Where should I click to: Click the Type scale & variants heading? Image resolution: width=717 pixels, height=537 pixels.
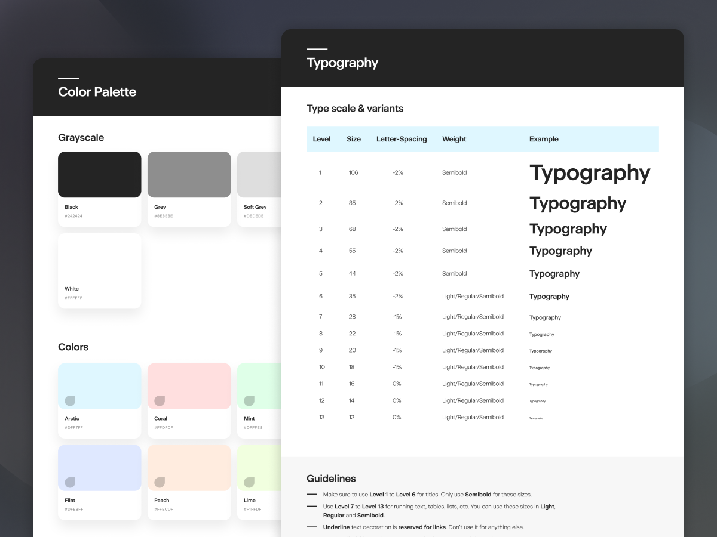[x=355, y=109]
